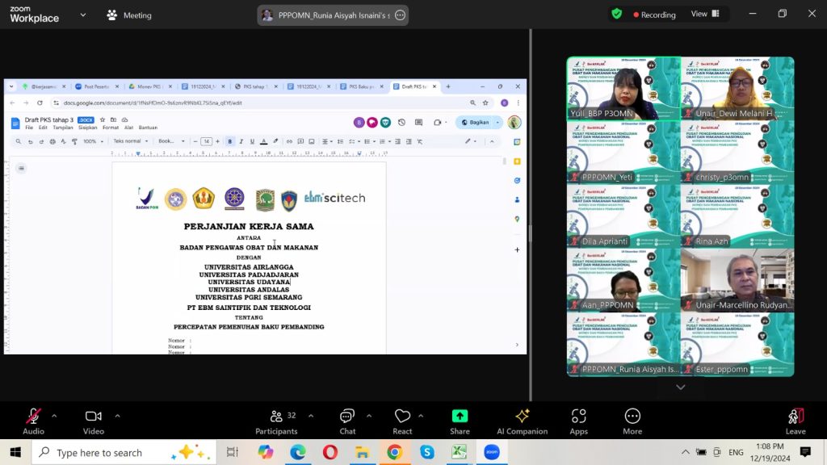827x465 pixels.
Task: Open the AI Companion
Action: (x=522, y=421)
